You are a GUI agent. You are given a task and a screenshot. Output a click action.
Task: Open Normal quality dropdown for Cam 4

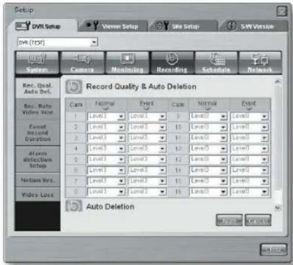click(106, 149)
